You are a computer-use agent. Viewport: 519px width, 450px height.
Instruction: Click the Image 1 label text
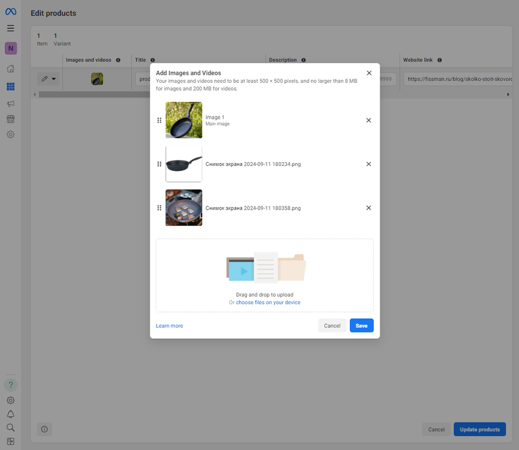click(x=215, y=118)
